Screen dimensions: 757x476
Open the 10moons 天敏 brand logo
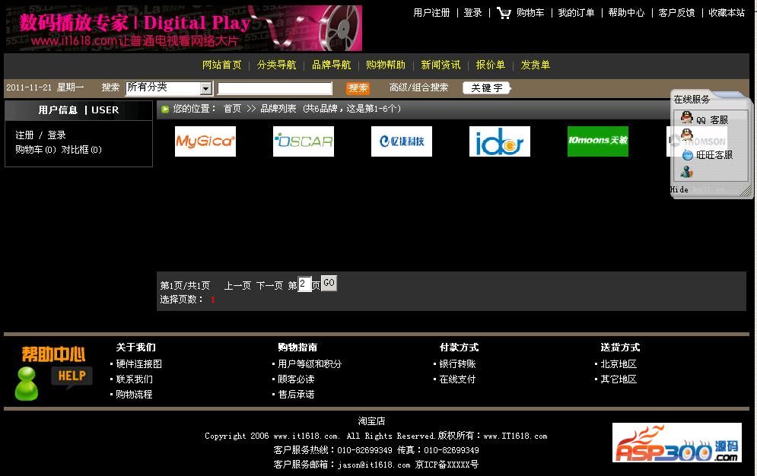[598, 141]
